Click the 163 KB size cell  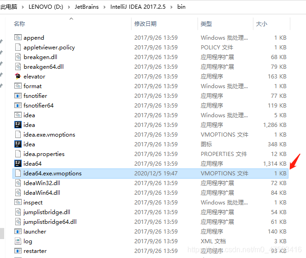point(277,77)
